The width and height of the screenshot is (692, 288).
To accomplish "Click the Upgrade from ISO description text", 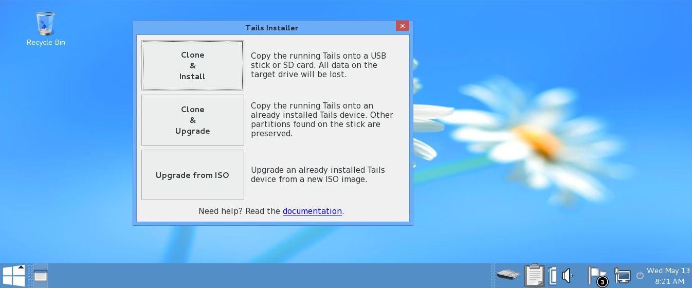I will pyautogui.click(x=318, y=174).
